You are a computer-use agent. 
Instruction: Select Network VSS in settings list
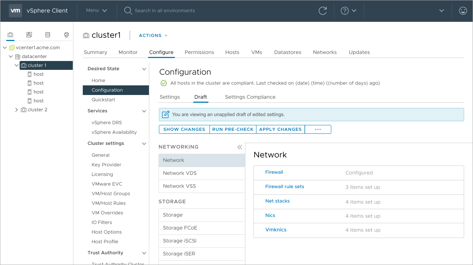[202, 186]
